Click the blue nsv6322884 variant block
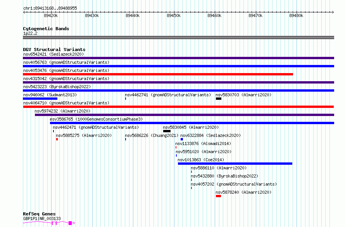The image size is (345, 227). point(182,139)
